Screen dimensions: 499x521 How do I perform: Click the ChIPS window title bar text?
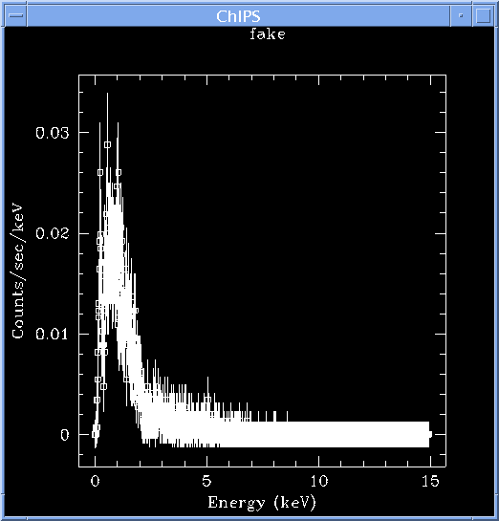coord(238,16)
